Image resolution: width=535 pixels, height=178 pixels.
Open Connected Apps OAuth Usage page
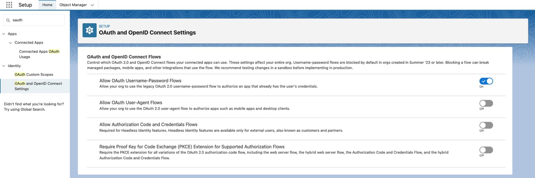pyautogui.click(x=39, y=54)
